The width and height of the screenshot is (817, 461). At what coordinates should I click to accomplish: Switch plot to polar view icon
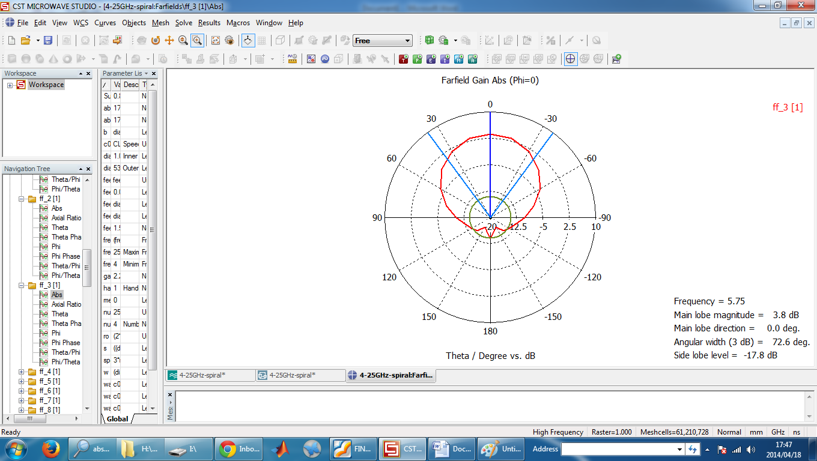point(570,59)
